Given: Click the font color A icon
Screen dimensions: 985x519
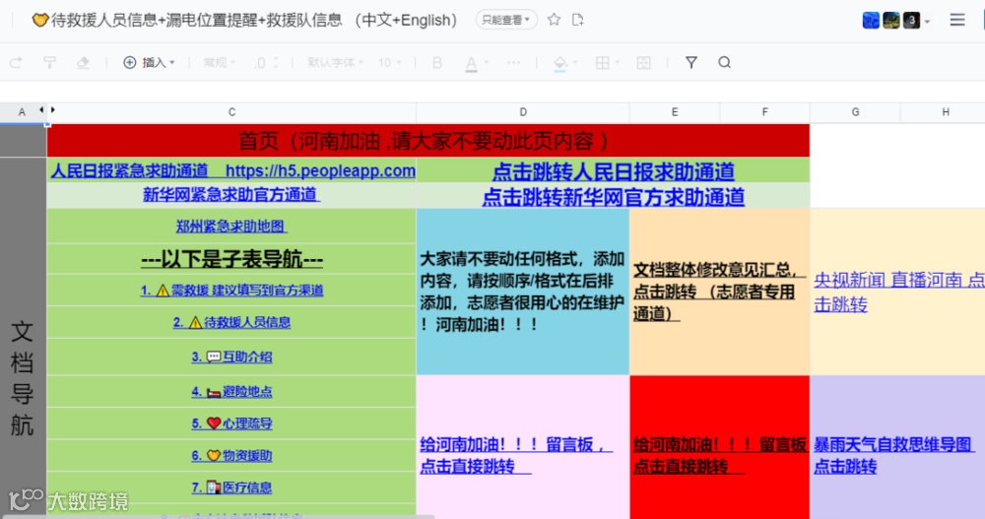Looking at the screenshot, I should pos(471,63).
